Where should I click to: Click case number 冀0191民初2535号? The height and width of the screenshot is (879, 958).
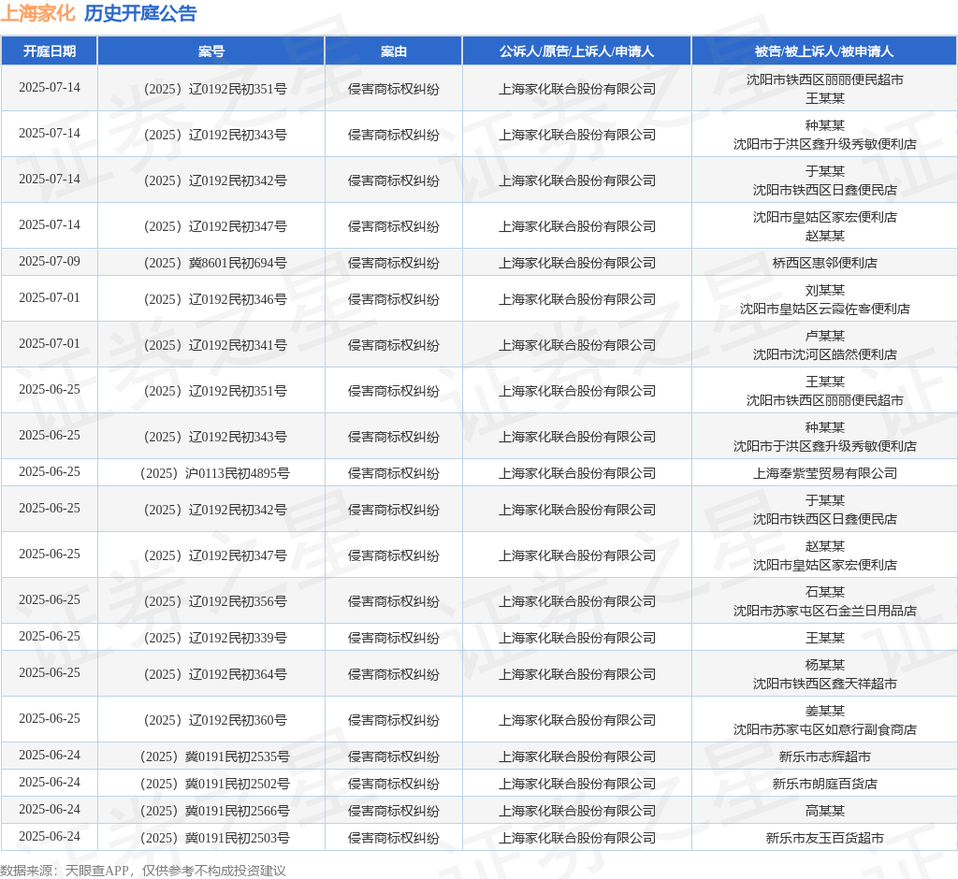215,757
